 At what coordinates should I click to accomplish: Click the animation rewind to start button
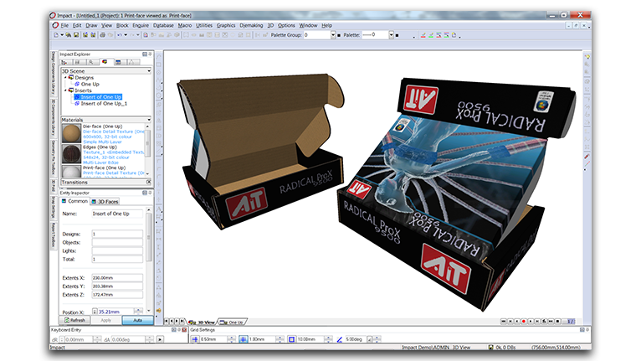tap(504, 322)
